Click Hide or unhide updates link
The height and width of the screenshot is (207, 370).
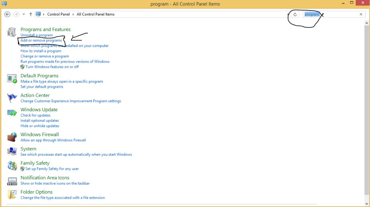coord(40,126)
